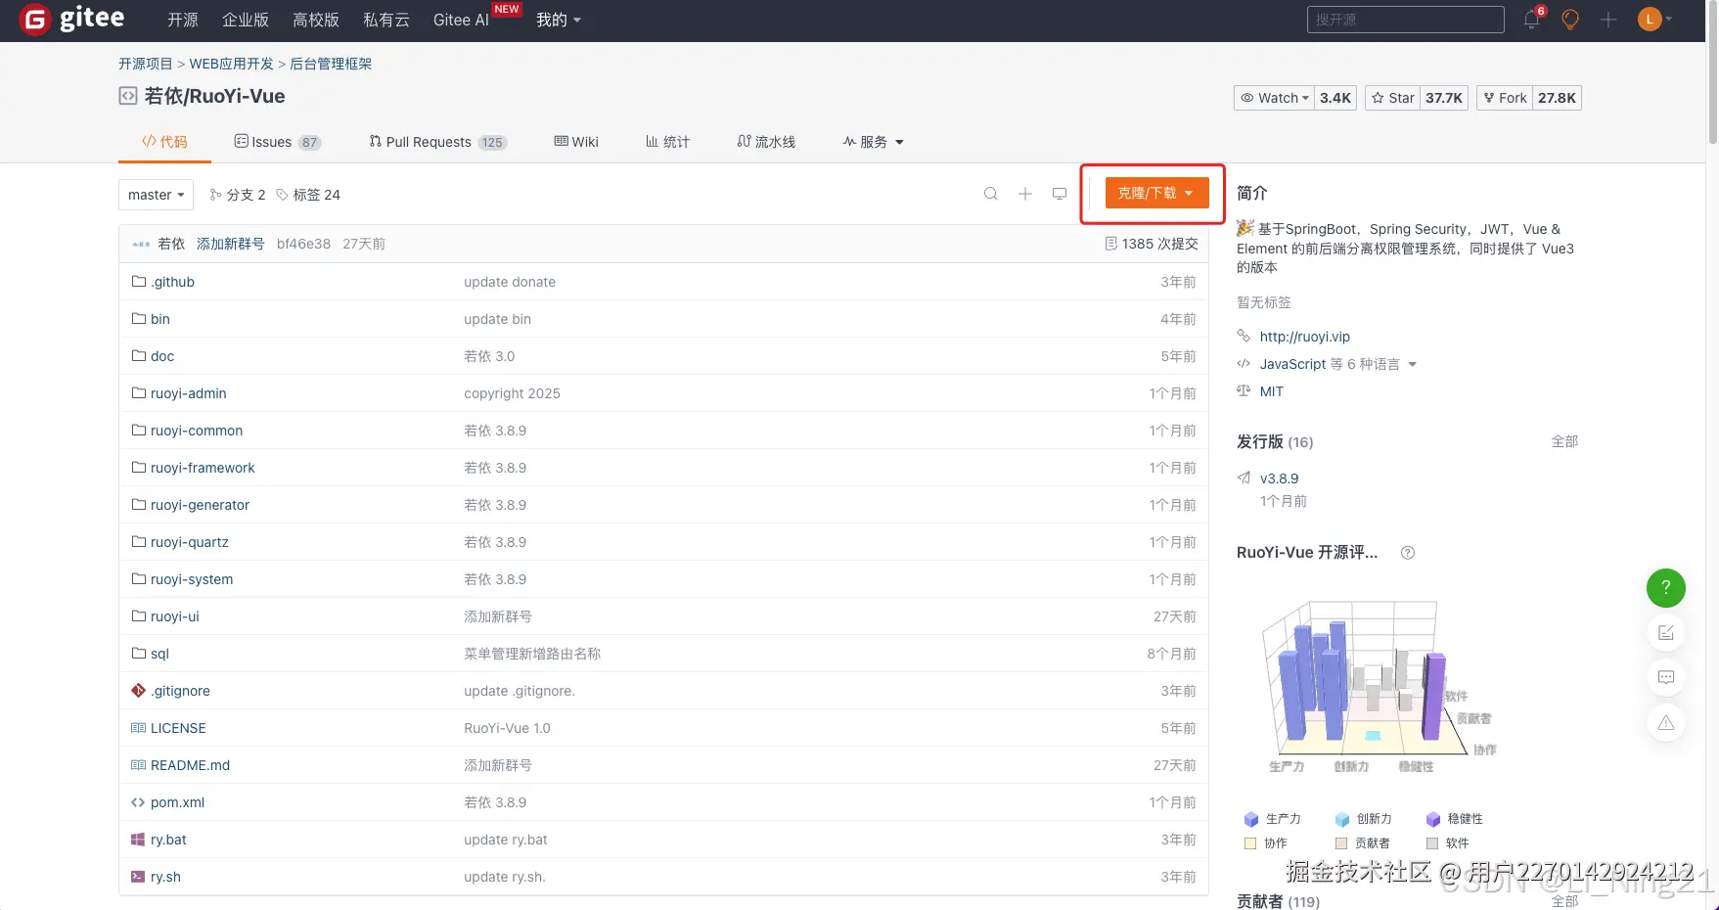The image size is (1719, 910).
Task: Switch to the Issues tab
Action: point(270,141)
